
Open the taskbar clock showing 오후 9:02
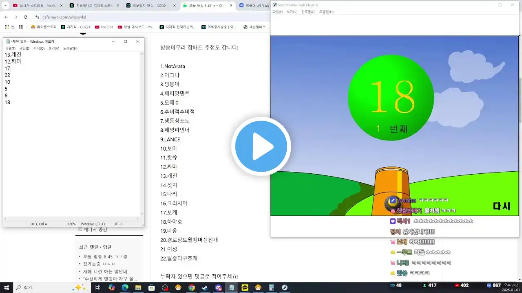pos(512,287)
